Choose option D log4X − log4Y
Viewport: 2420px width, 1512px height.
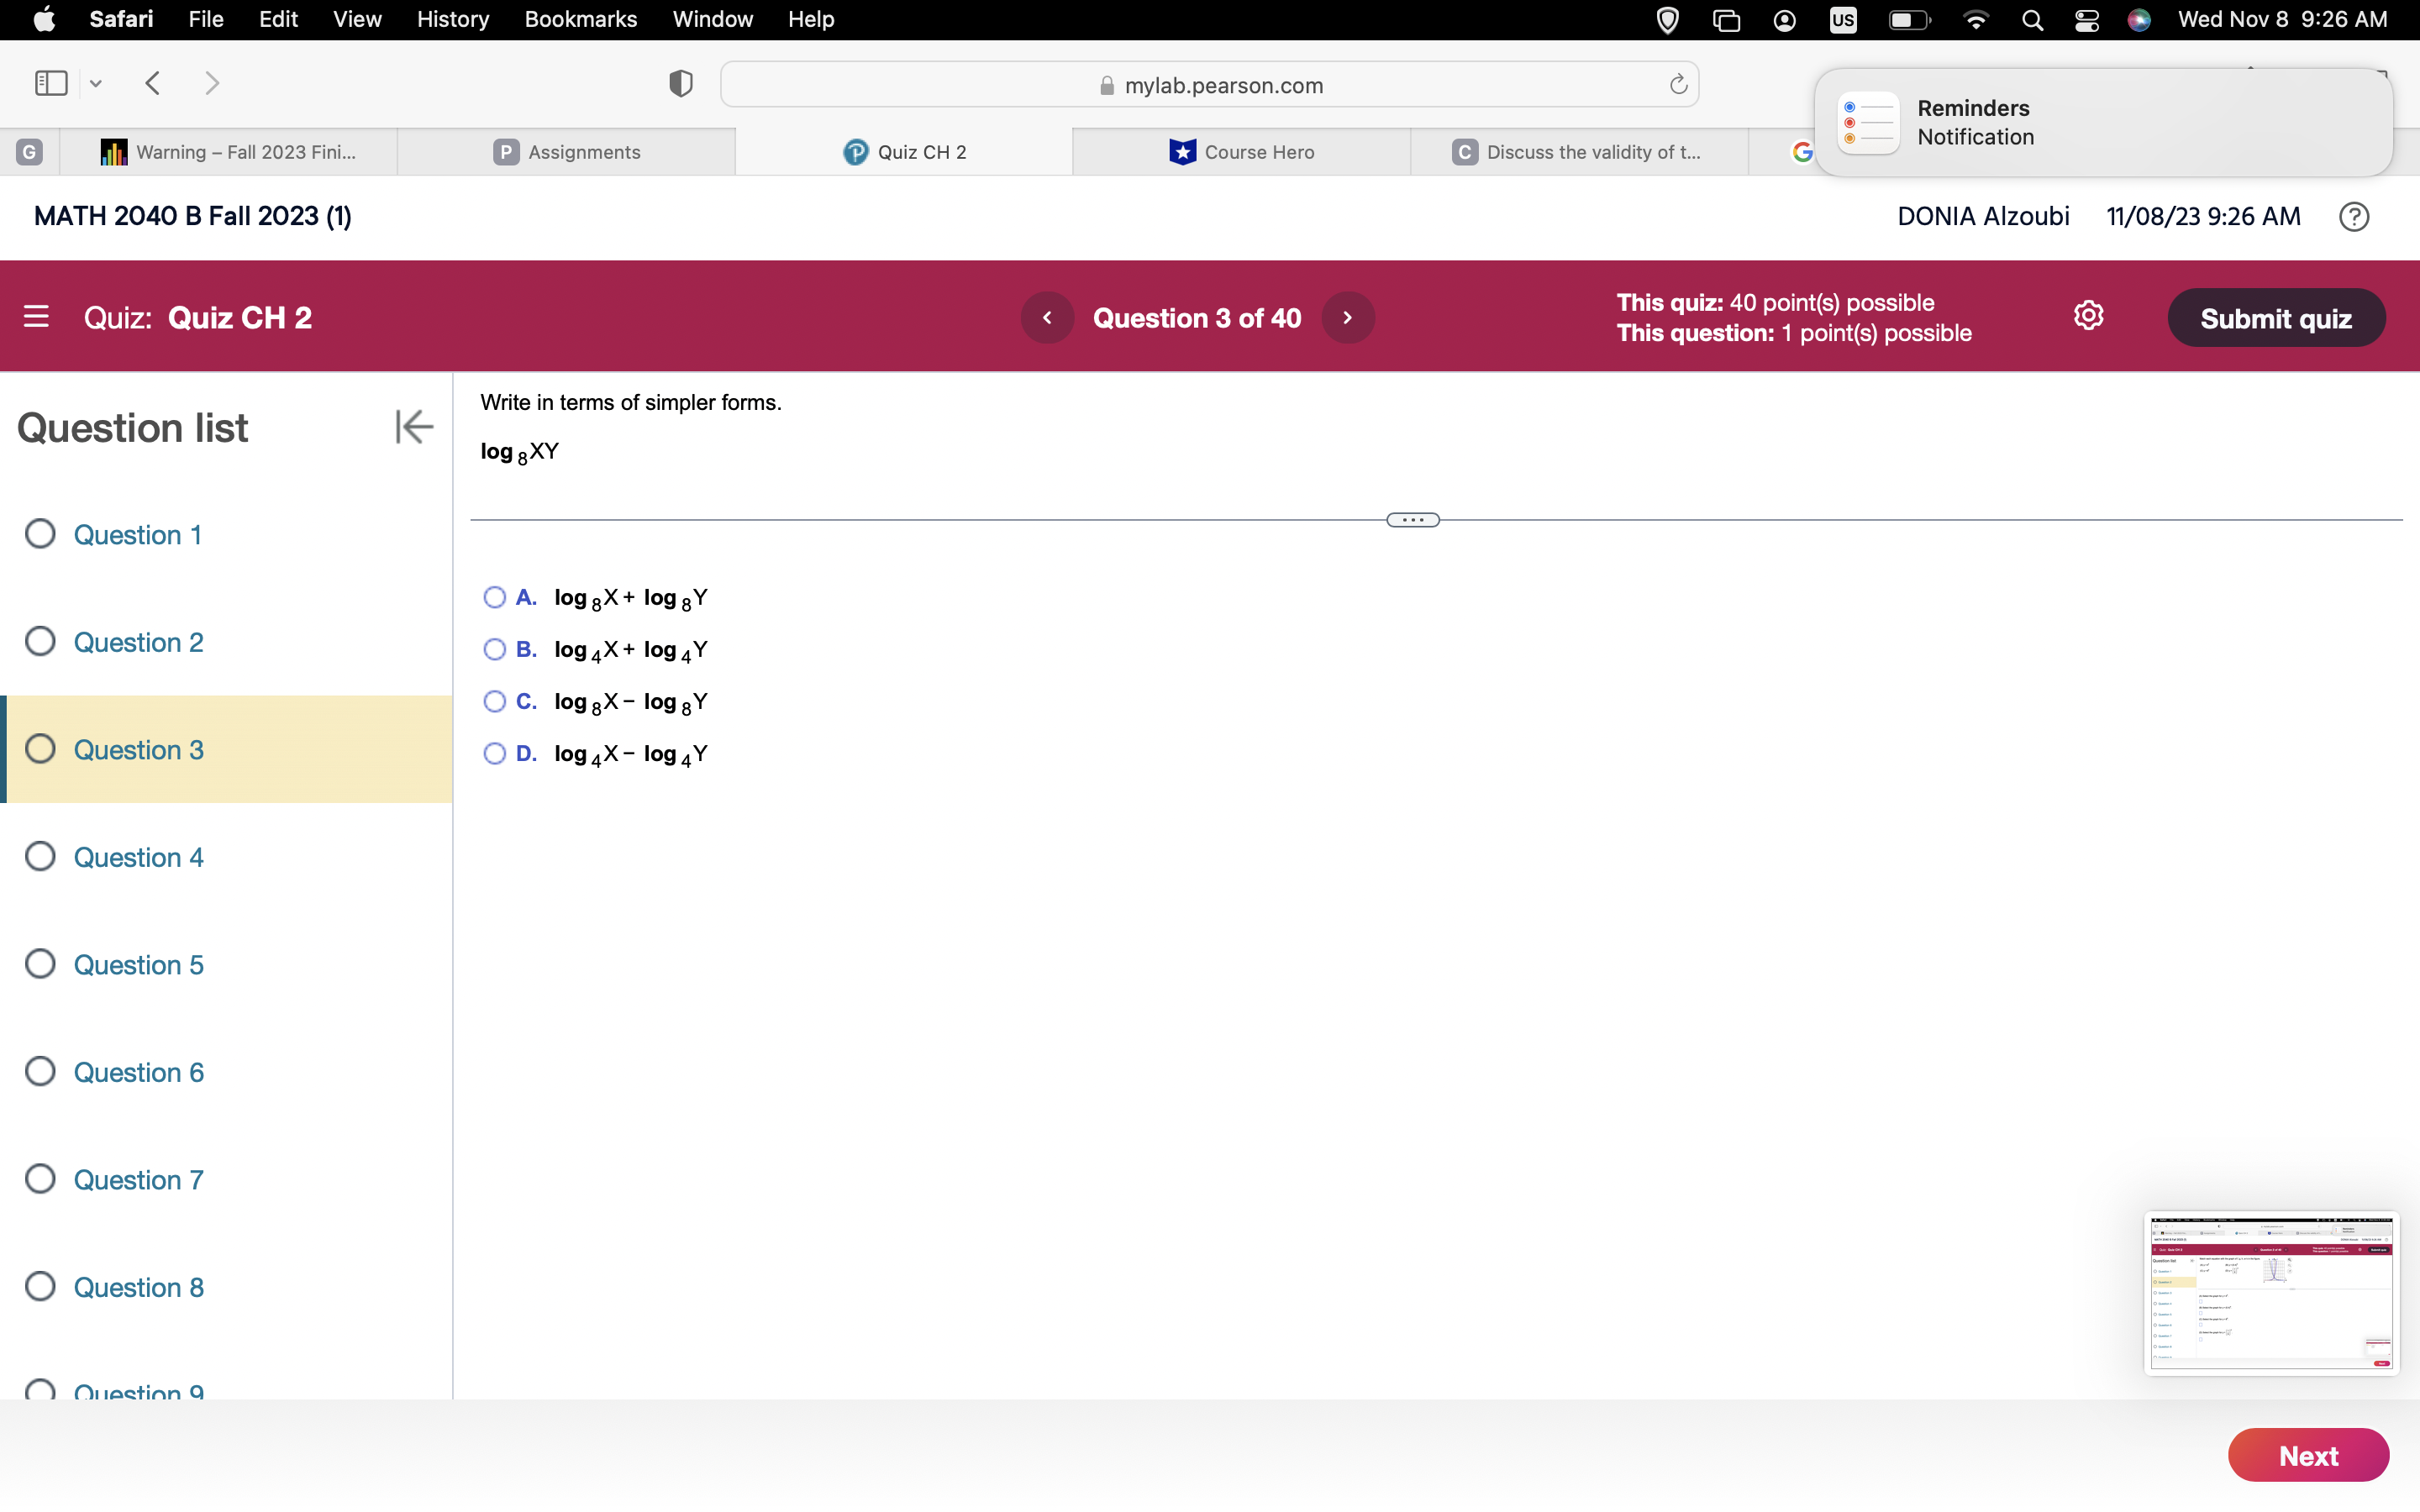tap(495, 754)
